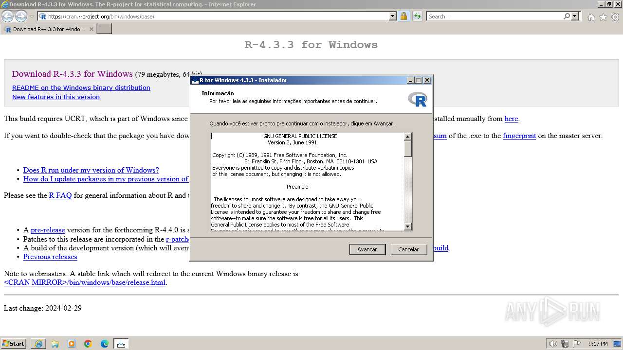Open 'New features in this version' link

tap(56, 97)
